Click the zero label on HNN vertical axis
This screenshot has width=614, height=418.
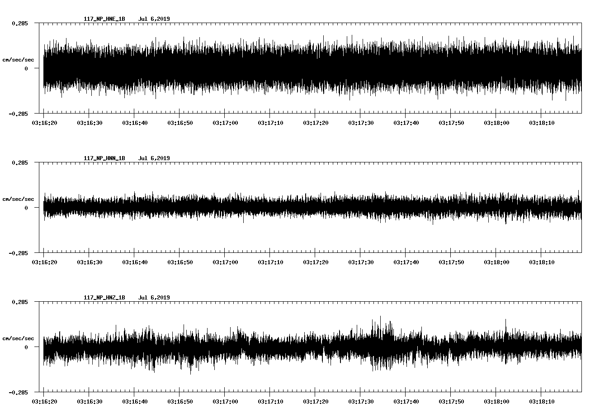pos(26,208)
